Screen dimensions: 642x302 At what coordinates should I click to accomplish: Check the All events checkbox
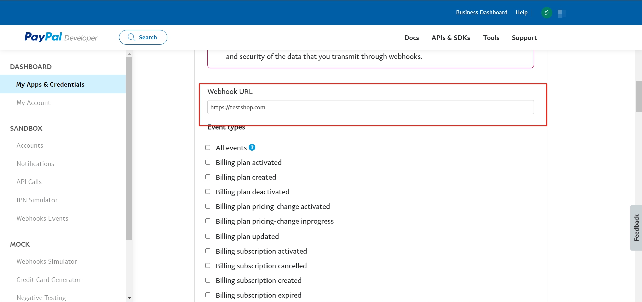[x=208, y=147]
